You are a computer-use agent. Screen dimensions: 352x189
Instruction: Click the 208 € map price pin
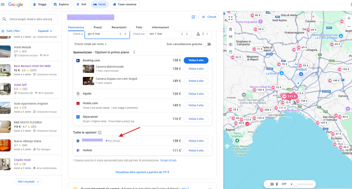tap(266, 110)
